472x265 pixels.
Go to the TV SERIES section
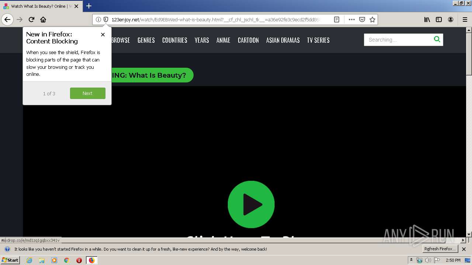[318, 40]
